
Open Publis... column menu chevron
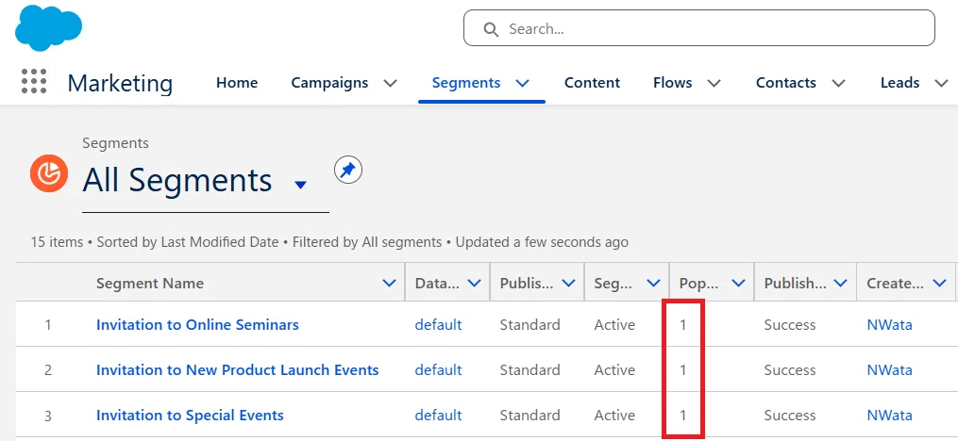click(568, 283)
